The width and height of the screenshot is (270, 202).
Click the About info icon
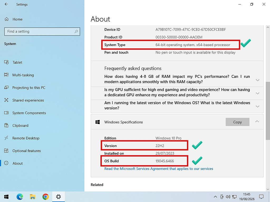(6, 163)
